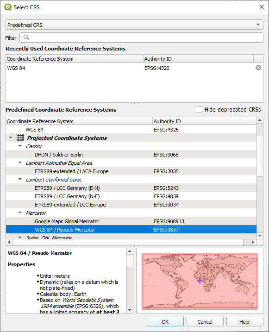Click inside the Filter search field
Screen dimensions: 269x332
click(141, 38)
